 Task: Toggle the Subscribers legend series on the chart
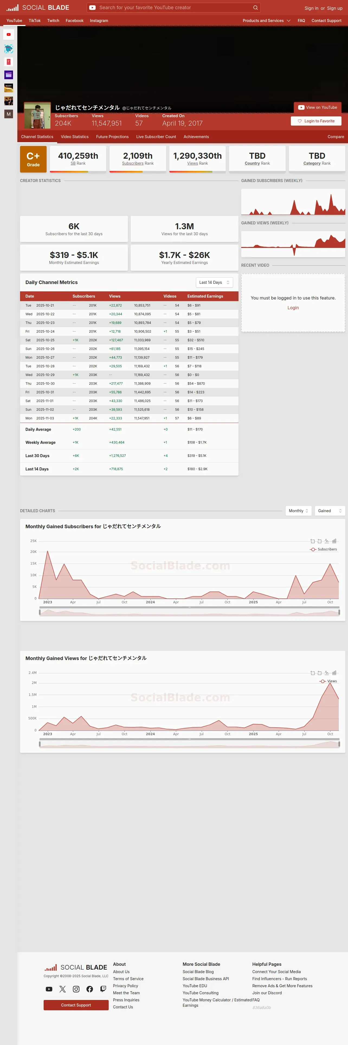click(x=323, y=549)
